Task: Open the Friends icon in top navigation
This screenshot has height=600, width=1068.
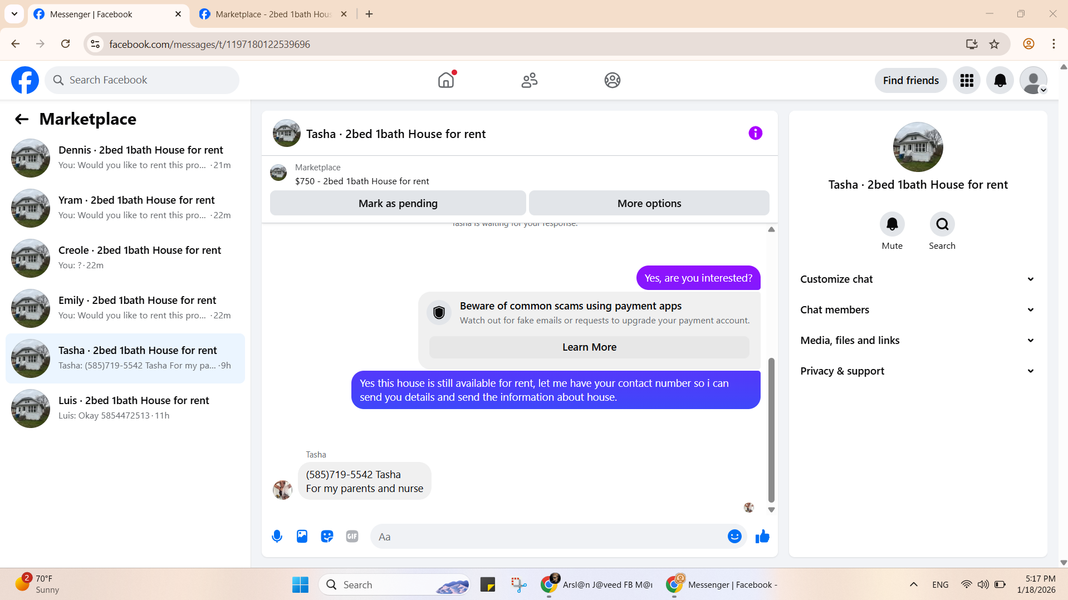Action: click(530, 80)
